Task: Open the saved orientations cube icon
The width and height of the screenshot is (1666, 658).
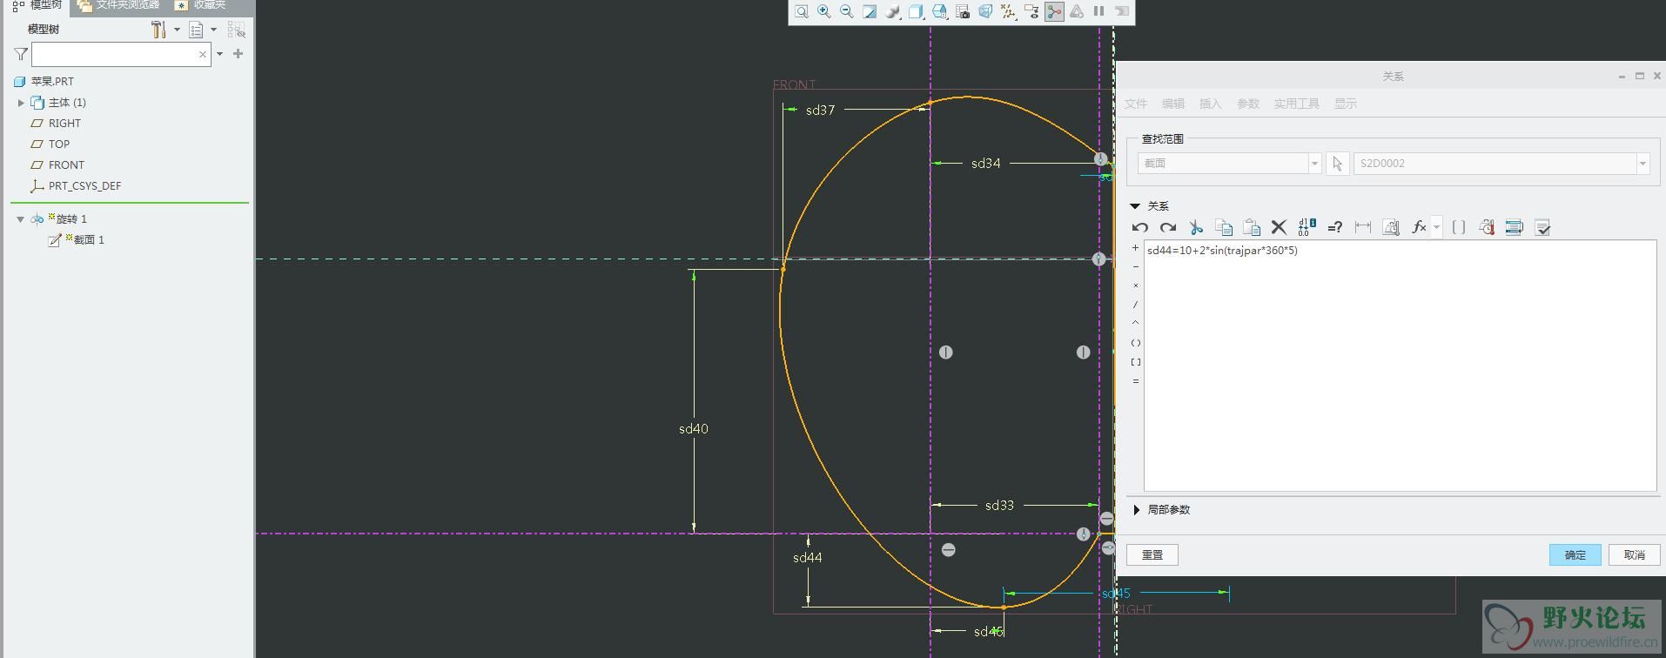Action: (916, 11)
